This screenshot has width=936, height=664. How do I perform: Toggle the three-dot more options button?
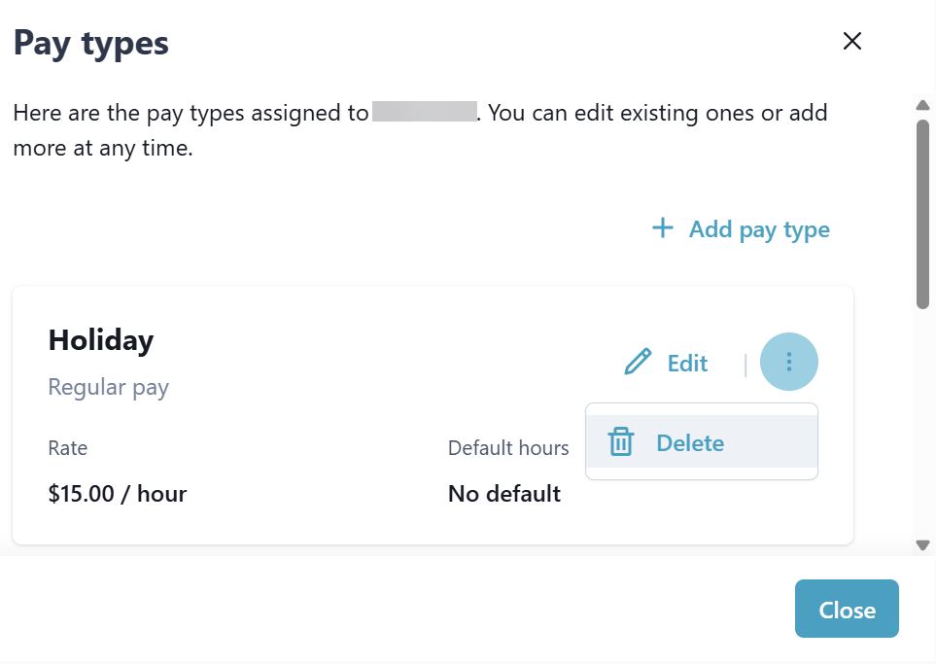point(789,363)
